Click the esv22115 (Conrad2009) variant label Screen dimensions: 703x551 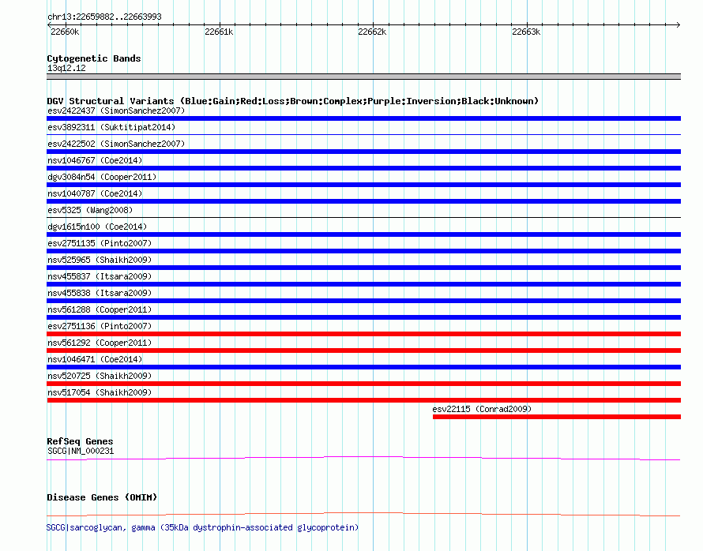pyautogui.click(x=482, y=409)
